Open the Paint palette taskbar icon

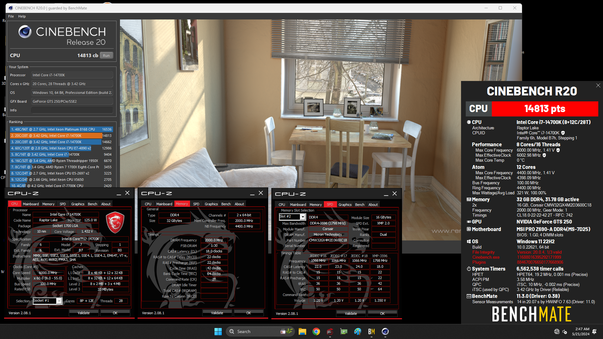coord(358,331)
